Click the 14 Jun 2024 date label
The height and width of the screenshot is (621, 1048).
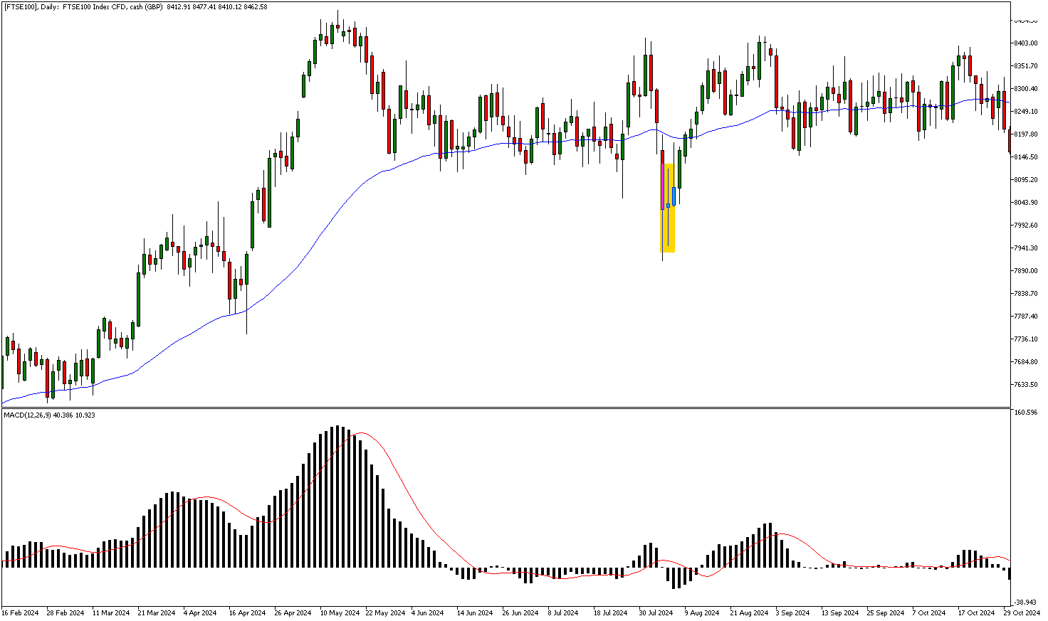click(475, 612)
